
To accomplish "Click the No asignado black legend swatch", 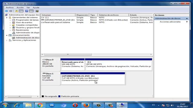I will click(x=43, y=96).
